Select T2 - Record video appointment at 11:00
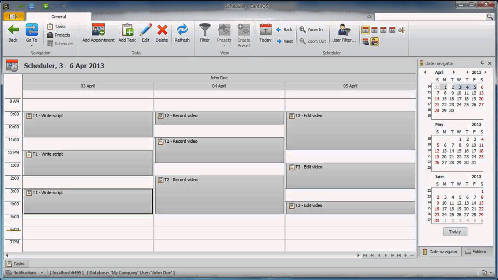 [x=219, y=150]
